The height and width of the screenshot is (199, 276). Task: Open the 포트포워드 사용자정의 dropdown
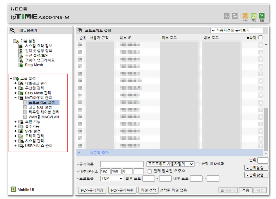click(170, 164)
